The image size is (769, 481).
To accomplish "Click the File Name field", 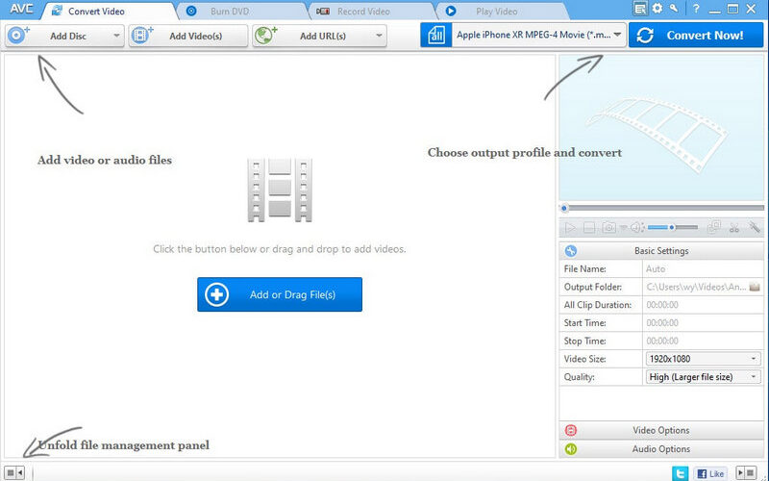I will tap(703, 269).
